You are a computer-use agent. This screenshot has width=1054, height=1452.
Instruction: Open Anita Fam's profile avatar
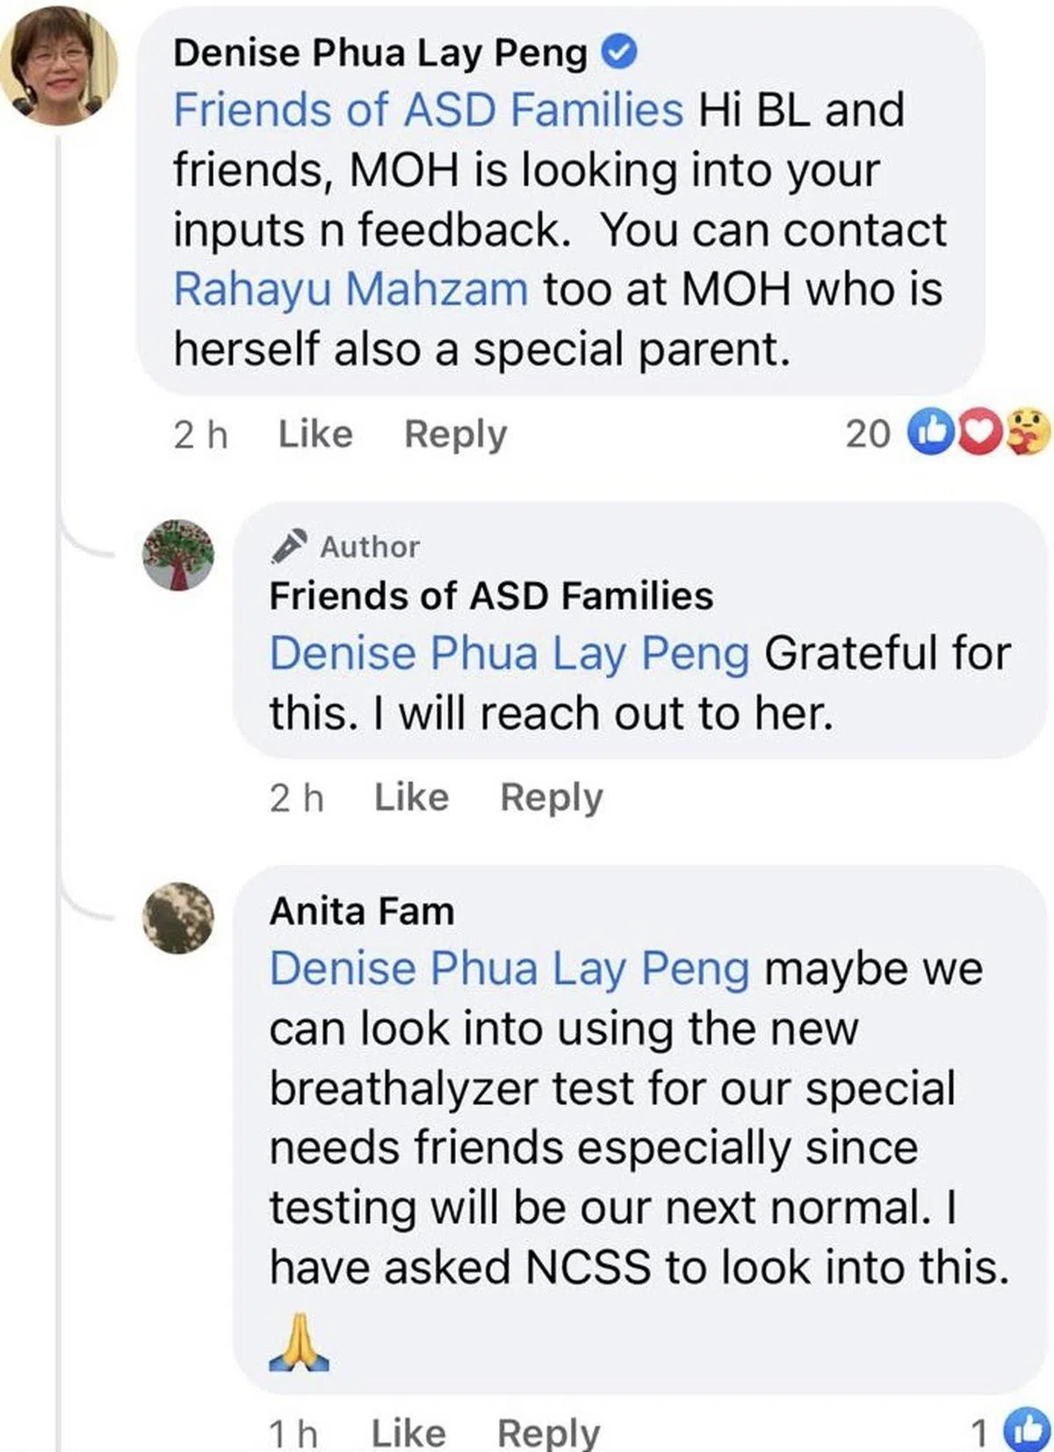pos(178,918)
